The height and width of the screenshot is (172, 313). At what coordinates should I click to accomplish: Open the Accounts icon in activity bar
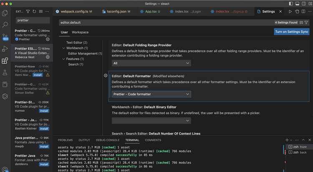5,169
